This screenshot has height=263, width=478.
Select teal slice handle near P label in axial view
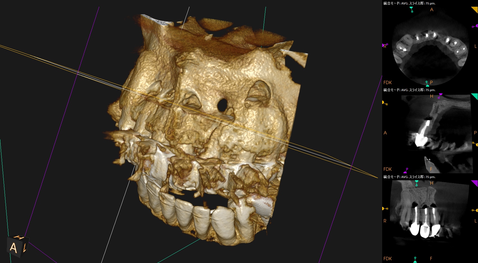coord(427,84)
